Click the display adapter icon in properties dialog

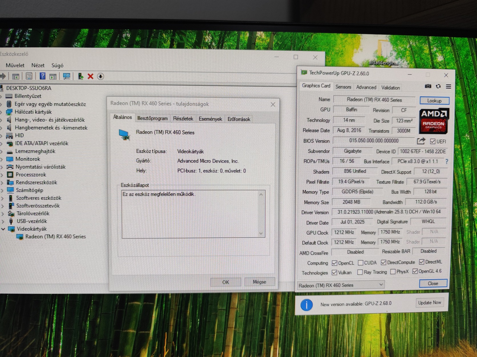[x=124, y=134]
